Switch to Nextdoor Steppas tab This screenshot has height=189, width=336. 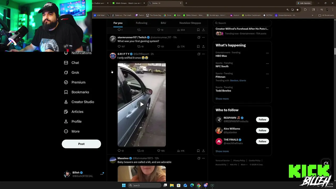click(190, 23)
